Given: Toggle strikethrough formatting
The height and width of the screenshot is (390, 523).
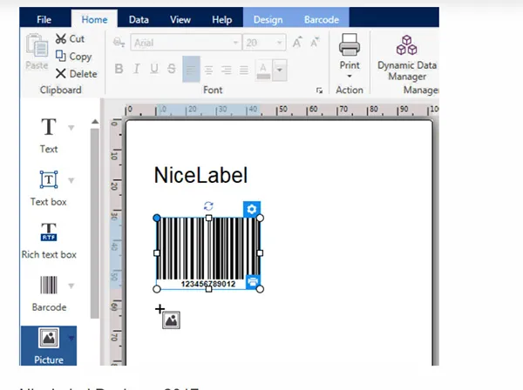Looking at the screenshot, I should 172,69.
